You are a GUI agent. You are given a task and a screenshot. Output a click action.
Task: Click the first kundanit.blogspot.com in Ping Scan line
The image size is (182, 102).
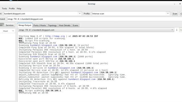coord(44,45)
